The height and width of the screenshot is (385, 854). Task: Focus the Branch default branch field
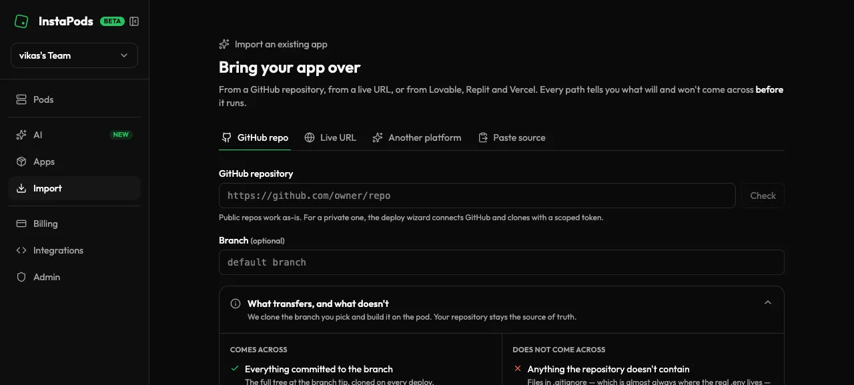502,262
